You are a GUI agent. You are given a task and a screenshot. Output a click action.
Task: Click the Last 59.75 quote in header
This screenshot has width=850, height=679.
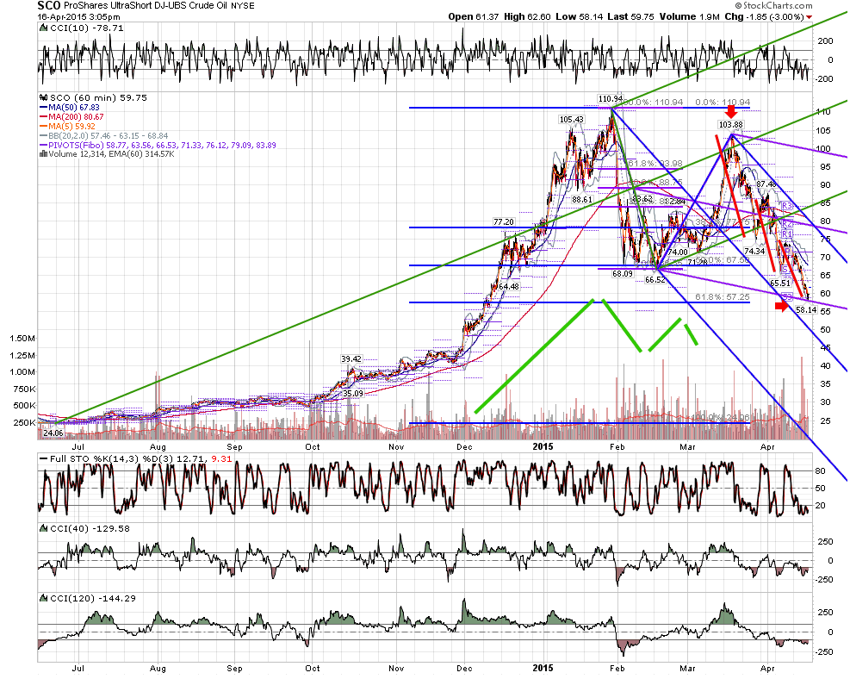click(631, 17)
